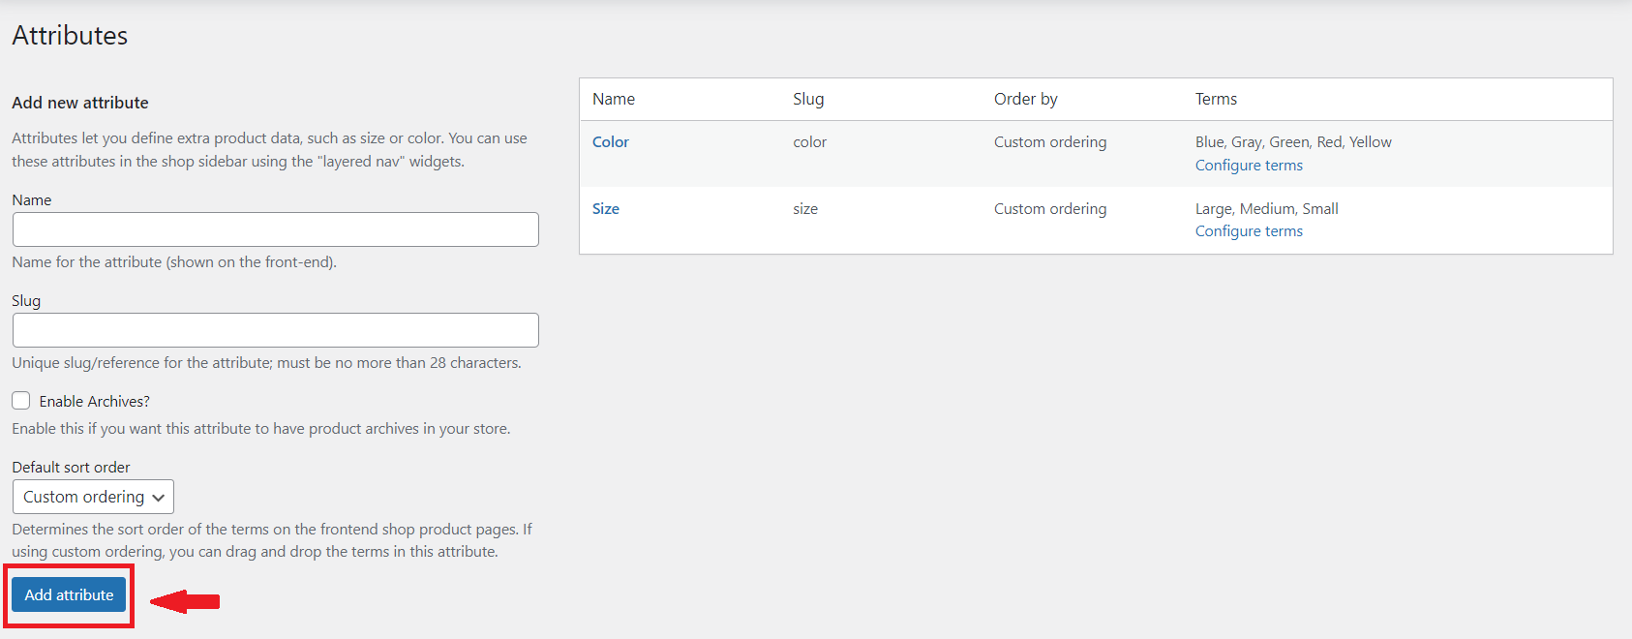Click the Slug column header
This screenshot has width=1632, height=639.
[x=808, y=99]
